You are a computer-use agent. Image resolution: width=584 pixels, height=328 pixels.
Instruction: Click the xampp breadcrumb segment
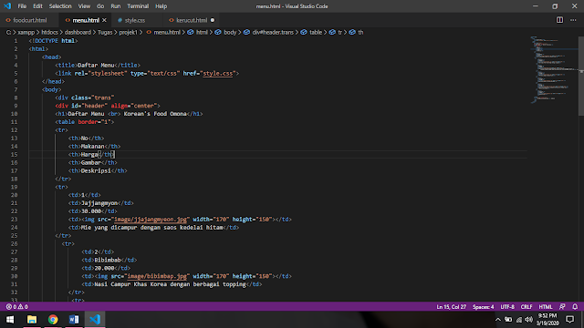(x=26, y=33)
